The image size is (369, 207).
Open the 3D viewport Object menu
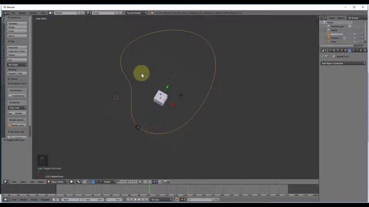pyautogui.click(x=41, y=182)
